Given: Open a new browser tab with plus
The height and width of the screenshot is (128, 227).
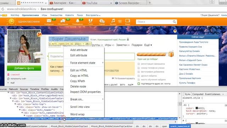Looking at the screenshot, I should point(150,3).
